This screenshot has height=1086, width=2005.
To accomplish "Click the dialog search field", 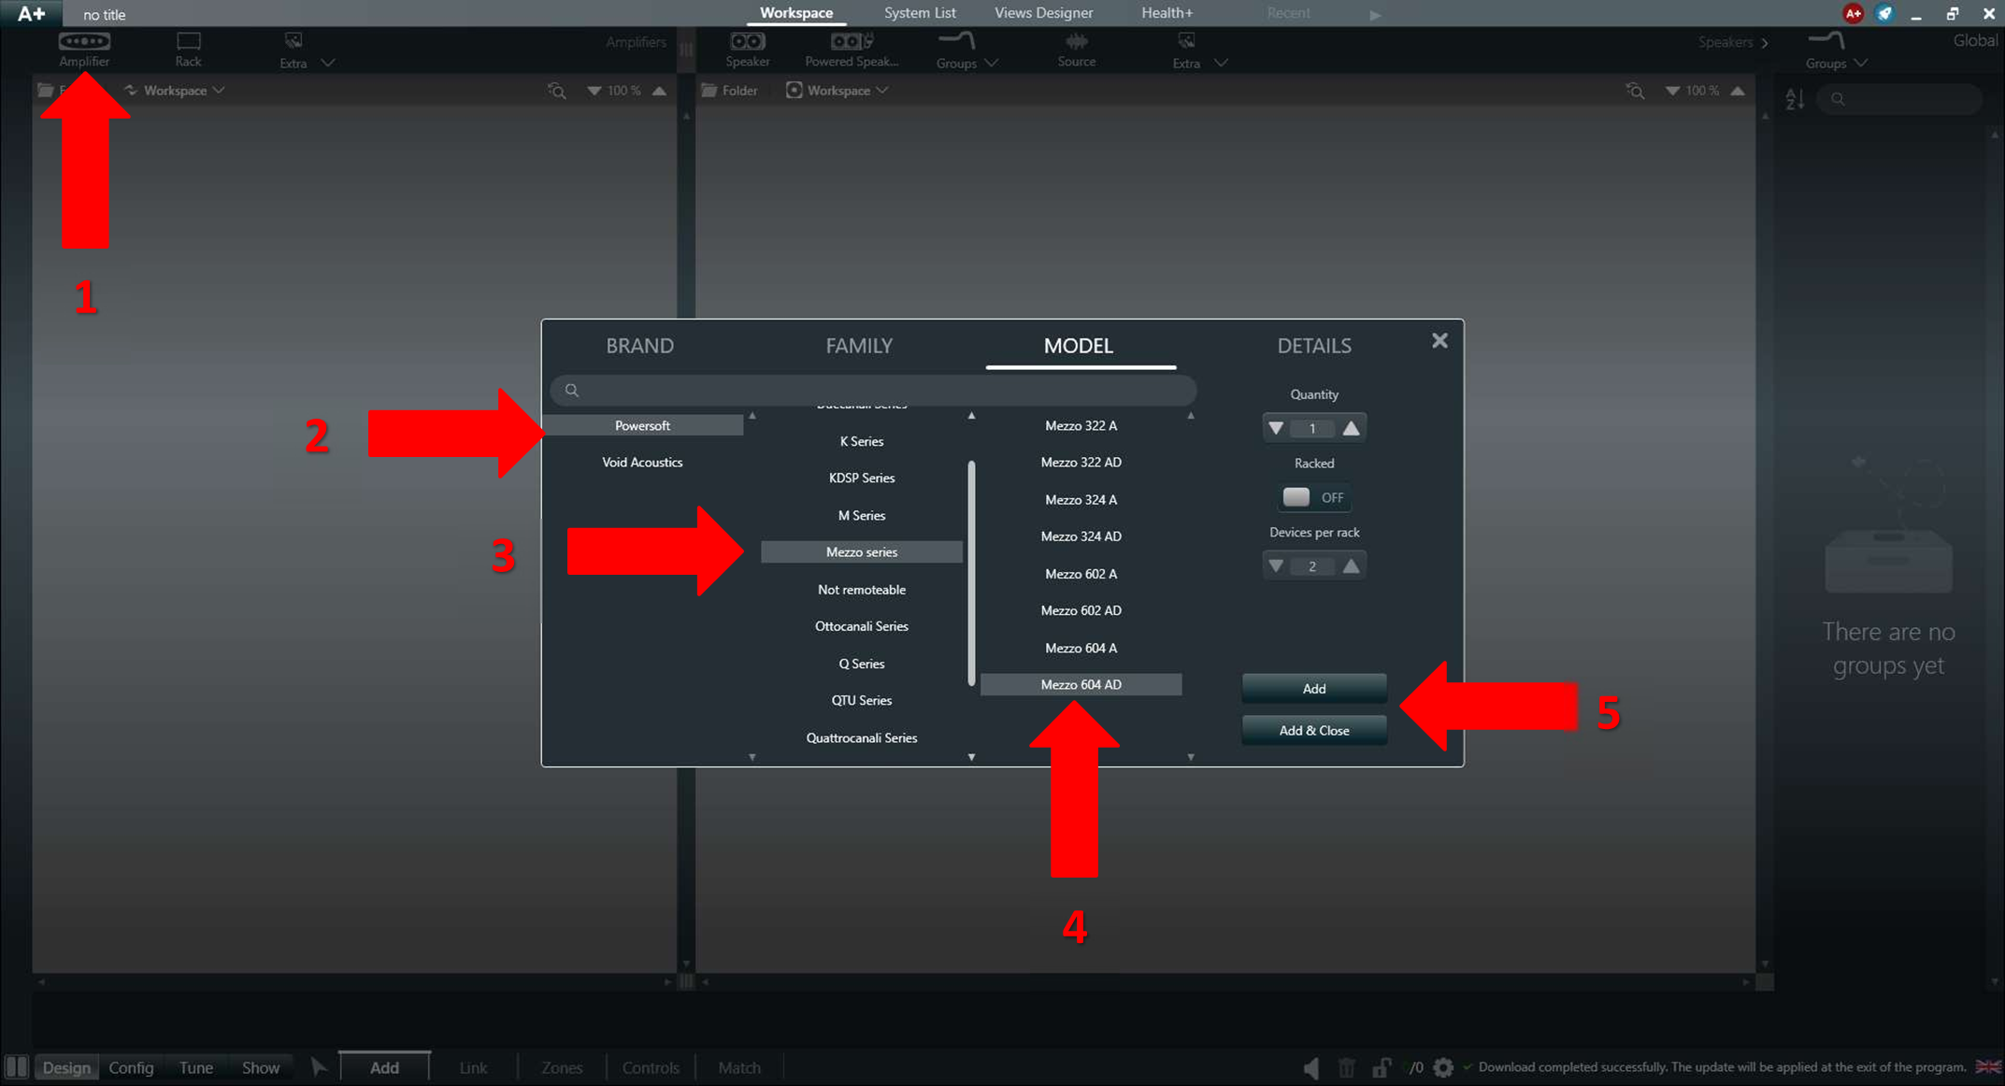I will point(873,391).
